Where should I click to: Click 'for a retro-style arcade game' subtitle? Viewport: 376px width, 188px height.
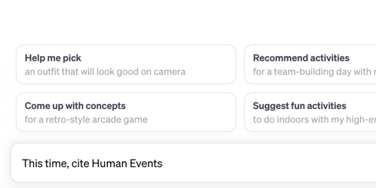point(86,119)
